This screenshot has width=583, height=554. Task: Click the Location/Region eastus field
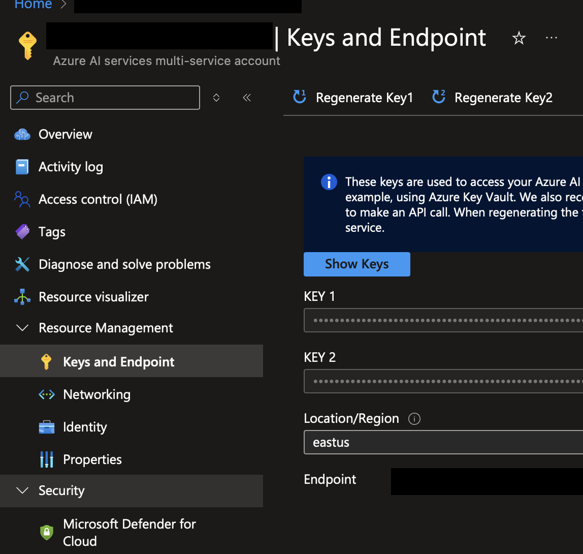[443, 442]
